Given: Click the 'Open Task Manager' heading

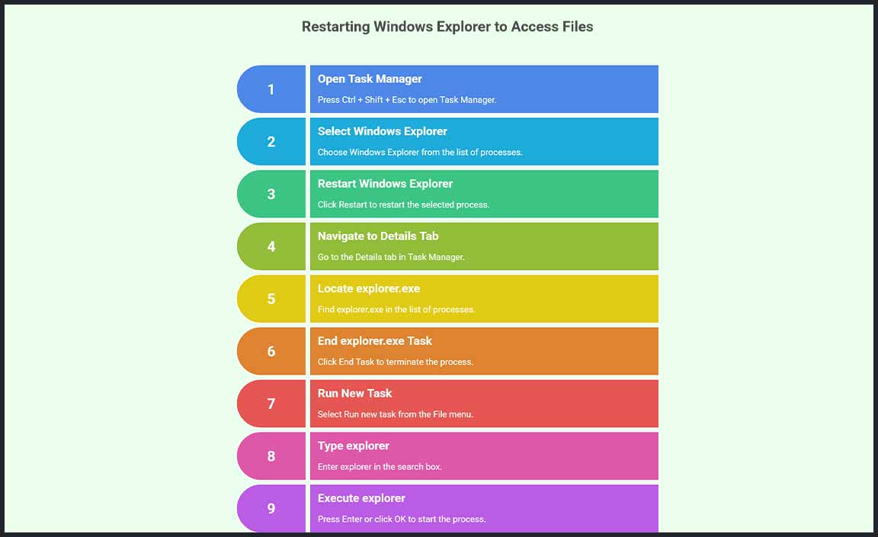Looking at the screenshot, I should pyautogui.click(x=370, y=79).
